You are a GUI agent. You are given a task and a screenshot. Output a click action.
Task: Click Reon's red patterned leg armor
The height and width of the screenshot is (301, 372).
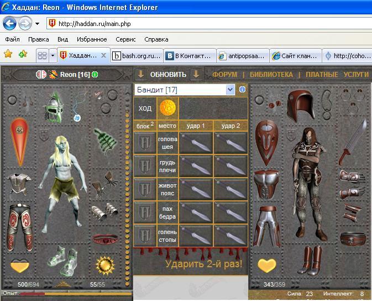pyautogui.click(x=19, y=227)
